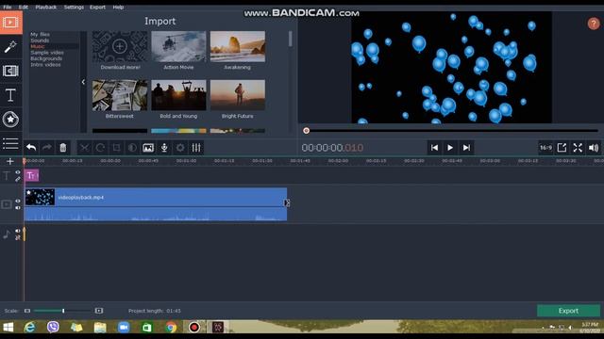Viewport: 604px width, 339px height.
Task: Add a new track with plus icon
Action: point(10,161)
